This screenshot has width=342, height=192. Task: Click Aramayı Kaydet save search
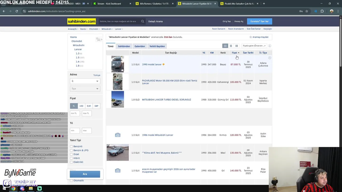tap(259, 37)
